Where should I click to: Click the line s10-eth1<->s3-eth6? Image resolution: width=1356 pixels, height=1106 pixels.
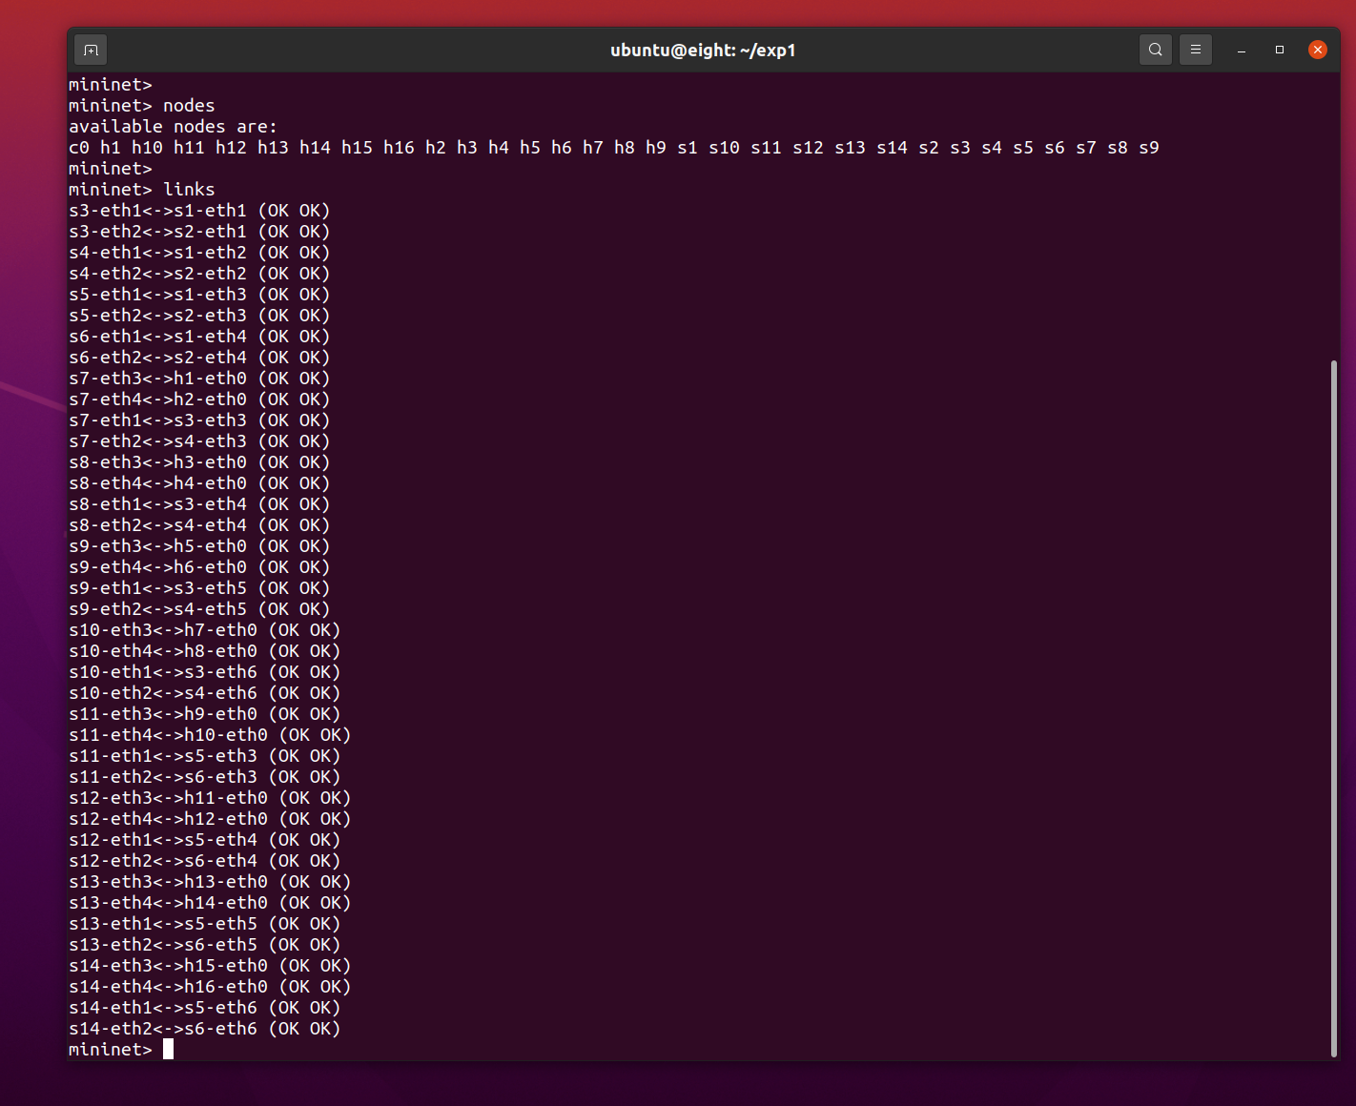point(205,672)
